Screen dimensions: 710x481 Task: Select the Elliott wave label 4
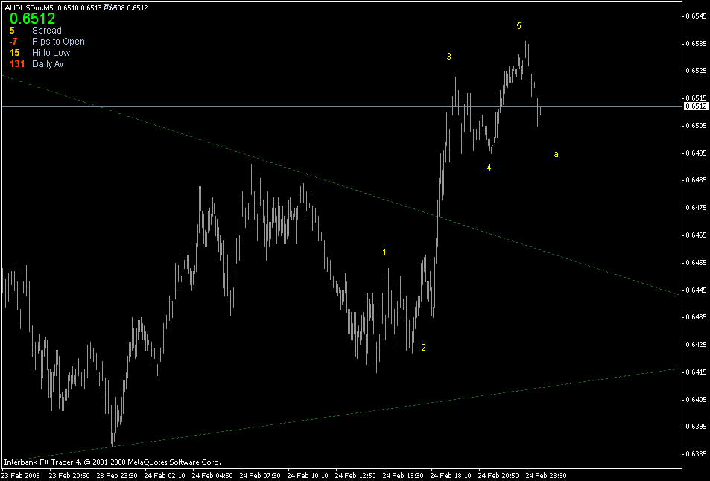tap(489, 168)
